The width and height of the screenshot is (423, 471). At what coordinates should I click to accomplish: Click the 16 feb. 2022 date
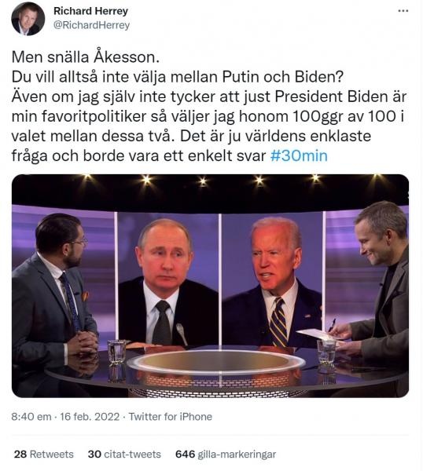(x=90, y=417)
